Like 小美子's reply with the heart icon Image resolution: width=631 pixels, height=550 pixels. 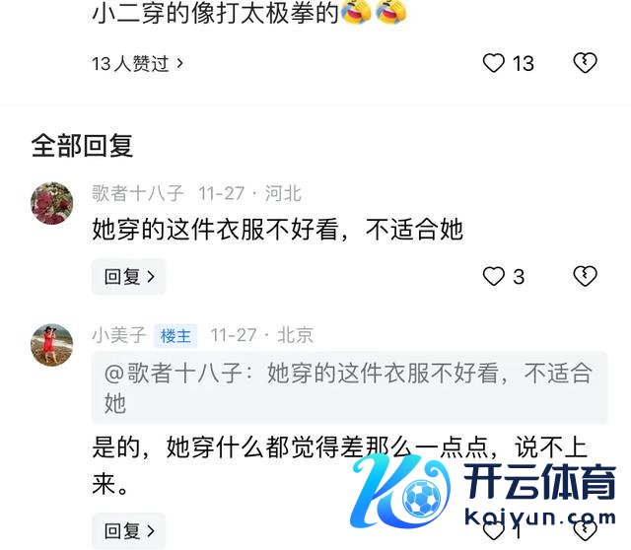click(x=493, y=530)
